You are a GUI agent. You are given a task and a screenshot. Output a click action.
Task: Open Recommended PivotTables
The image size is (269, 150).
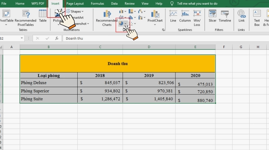pos(26,18)
